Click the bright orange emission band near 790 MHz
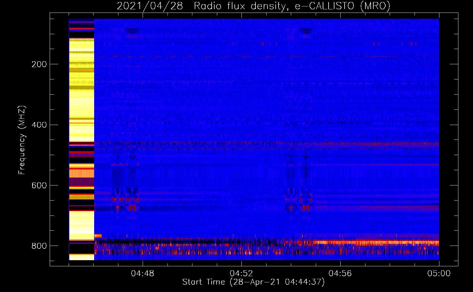This screenshot has height=292, width=473. coord(376,242)
